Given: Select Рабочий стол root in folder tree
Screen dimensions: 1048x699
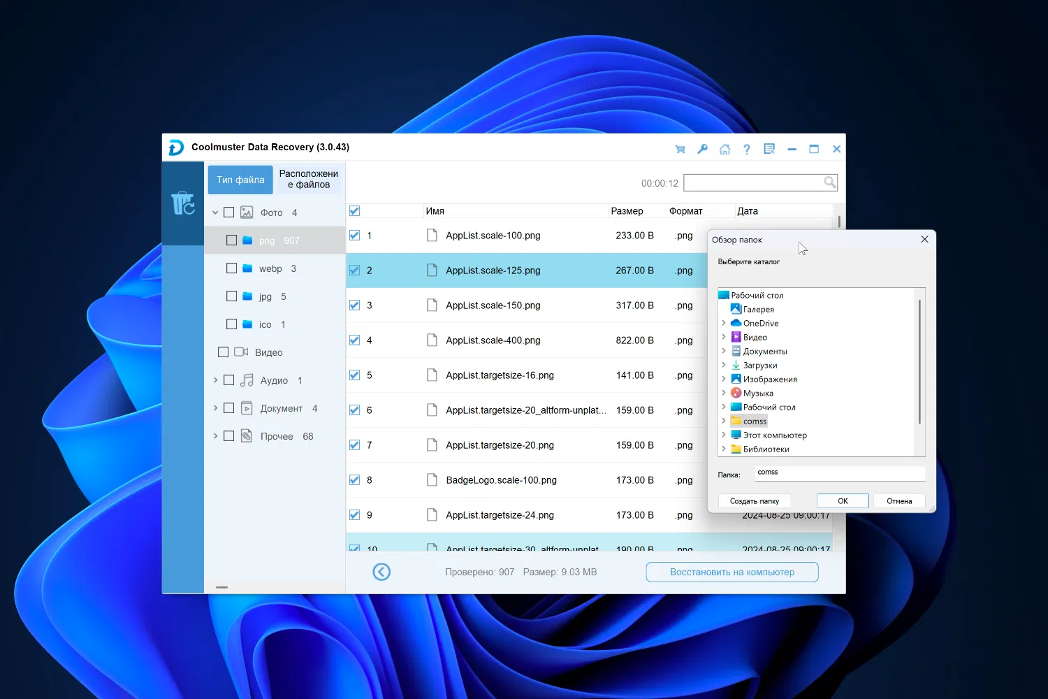Looking at the screenshot, I should (x=757, y=295).
